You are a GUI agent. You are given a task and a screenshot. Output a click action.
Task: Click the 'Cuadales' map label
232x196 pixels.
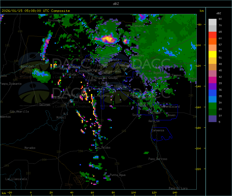[138, 55]
